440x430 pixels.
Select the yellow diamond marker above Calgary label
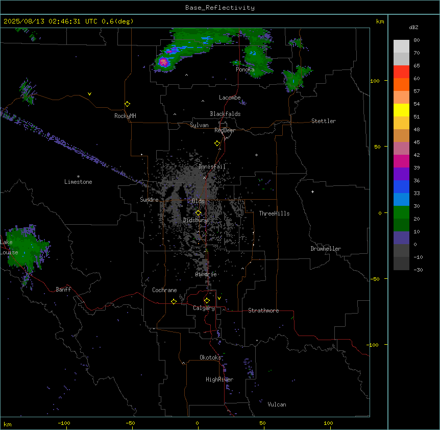(x=207, y=301)
